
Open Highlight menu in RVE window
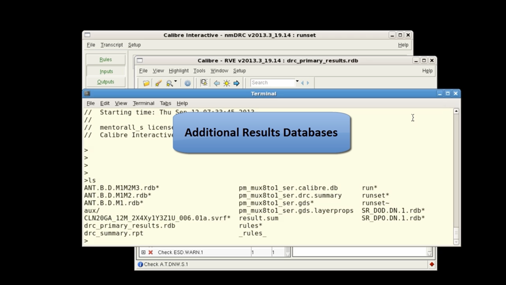[179, 71]
